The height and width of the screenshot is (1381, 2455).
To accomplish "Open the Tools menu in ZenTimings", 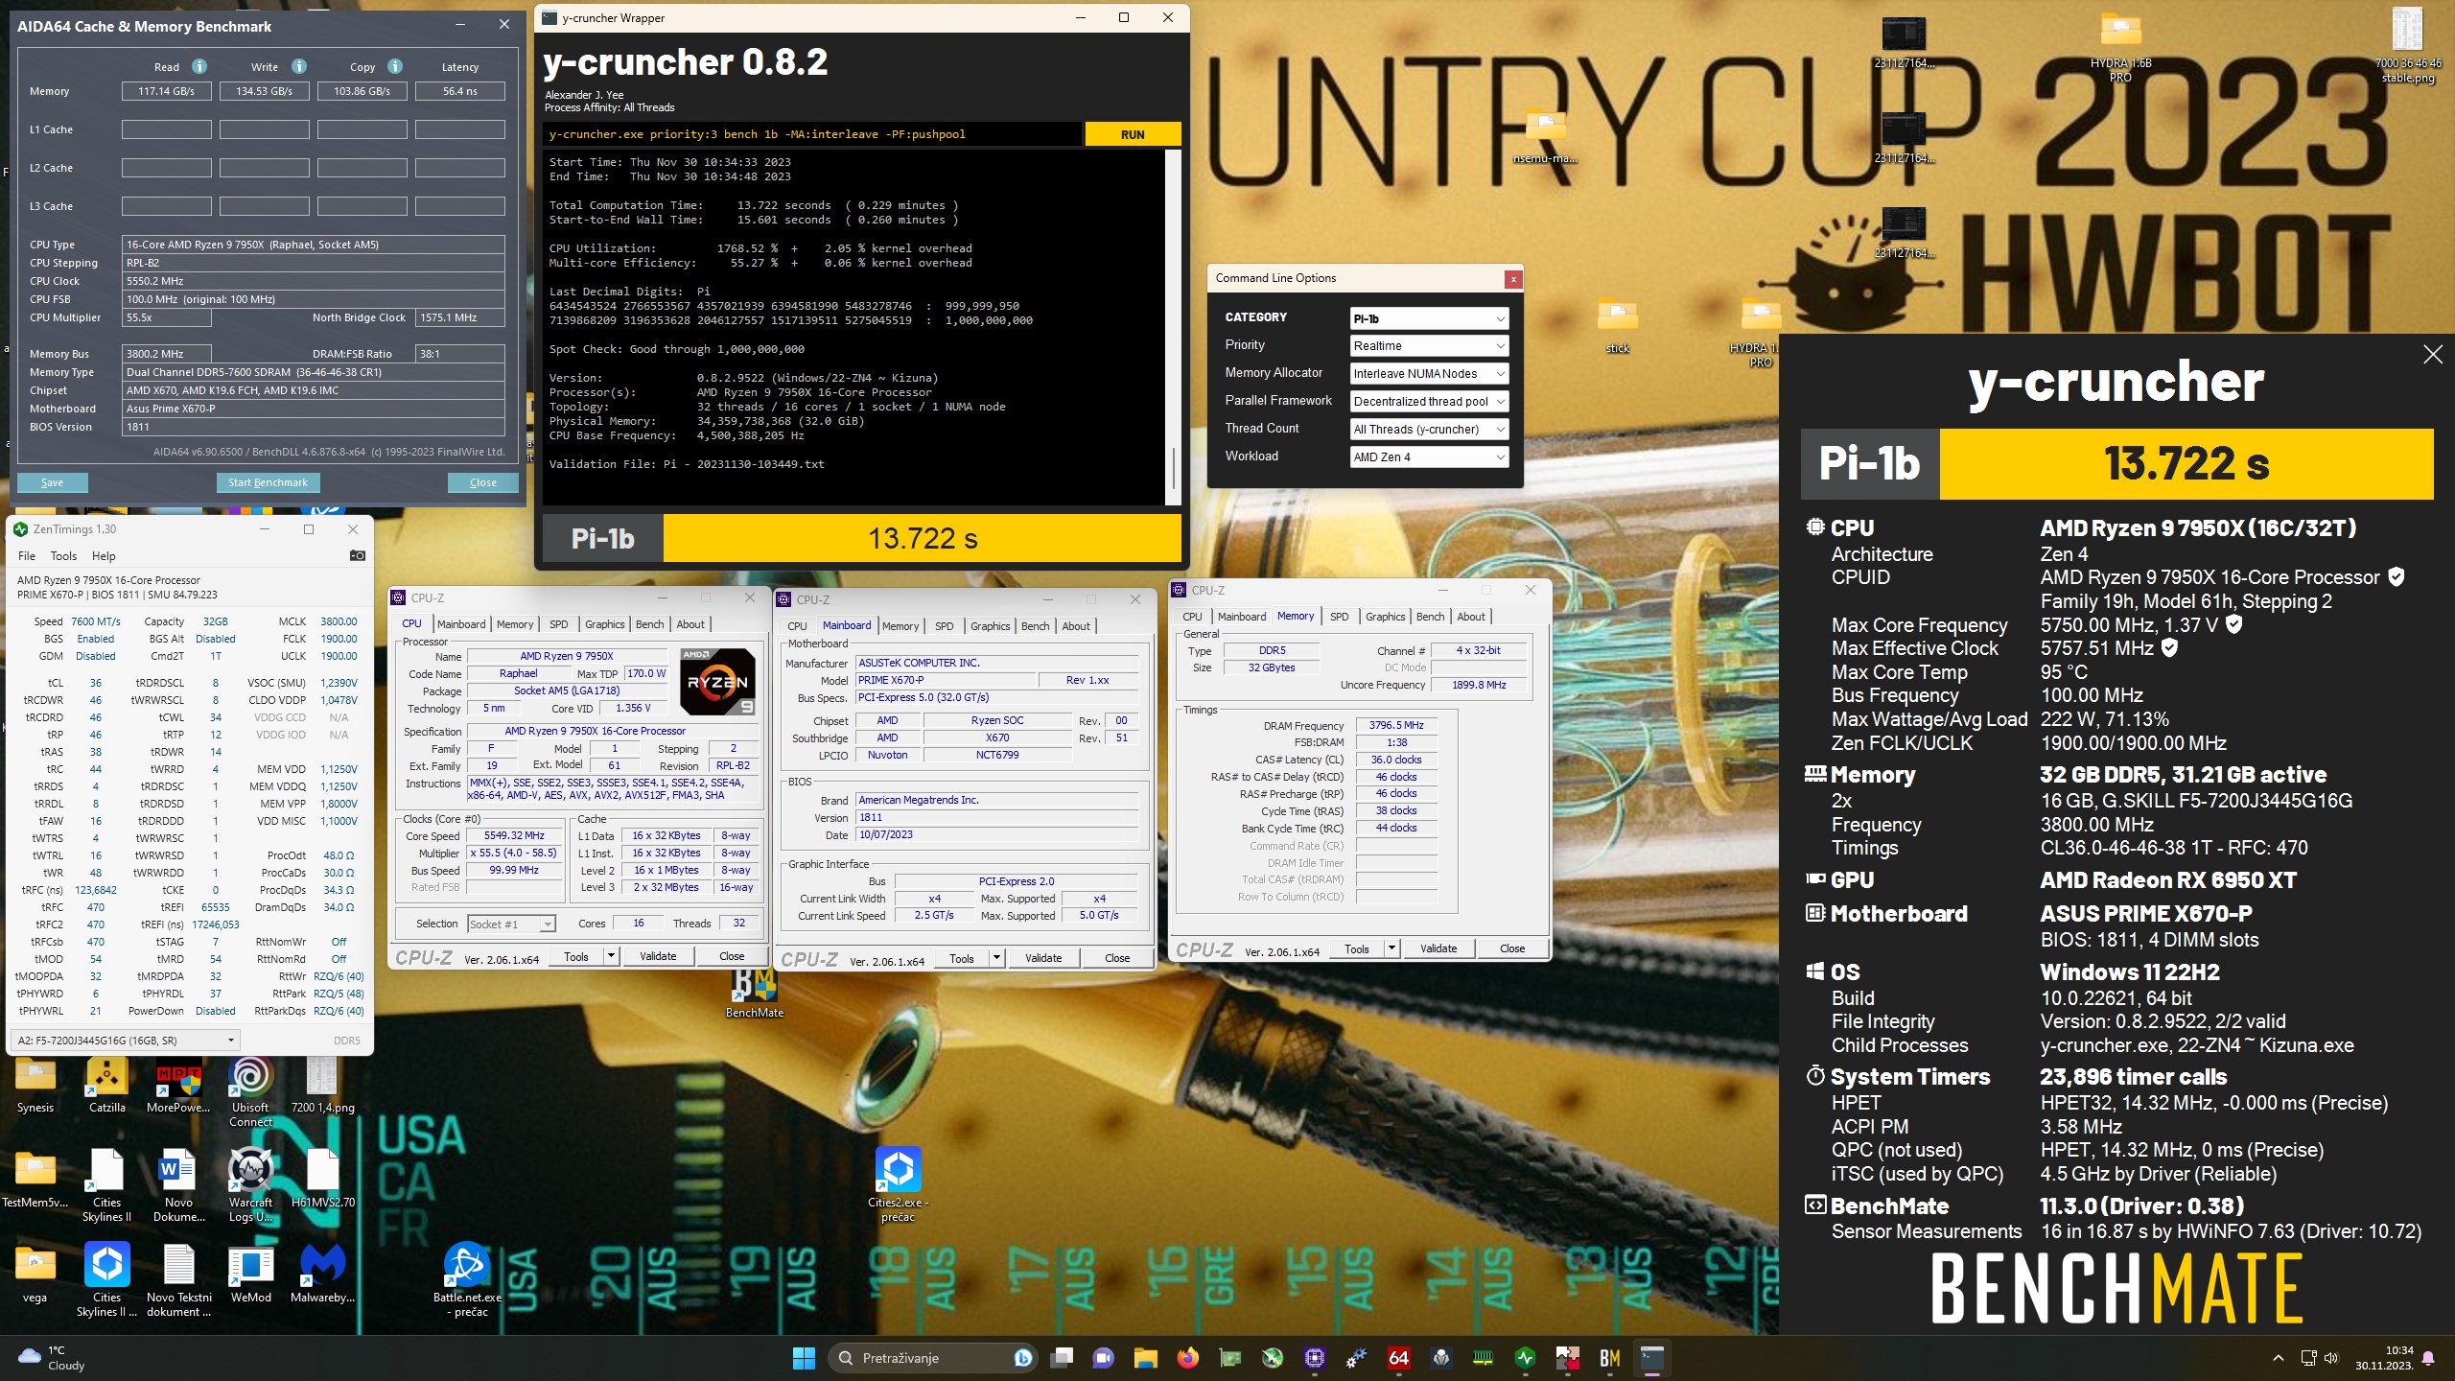I will (63, 556).
